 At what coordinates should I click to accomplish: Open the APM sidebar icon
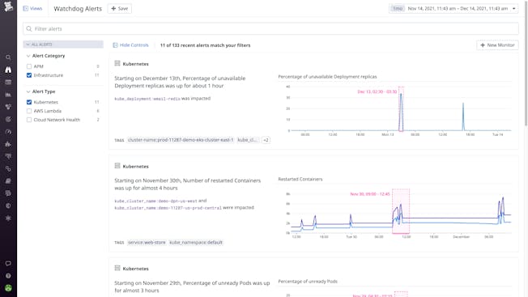point(8,156)
